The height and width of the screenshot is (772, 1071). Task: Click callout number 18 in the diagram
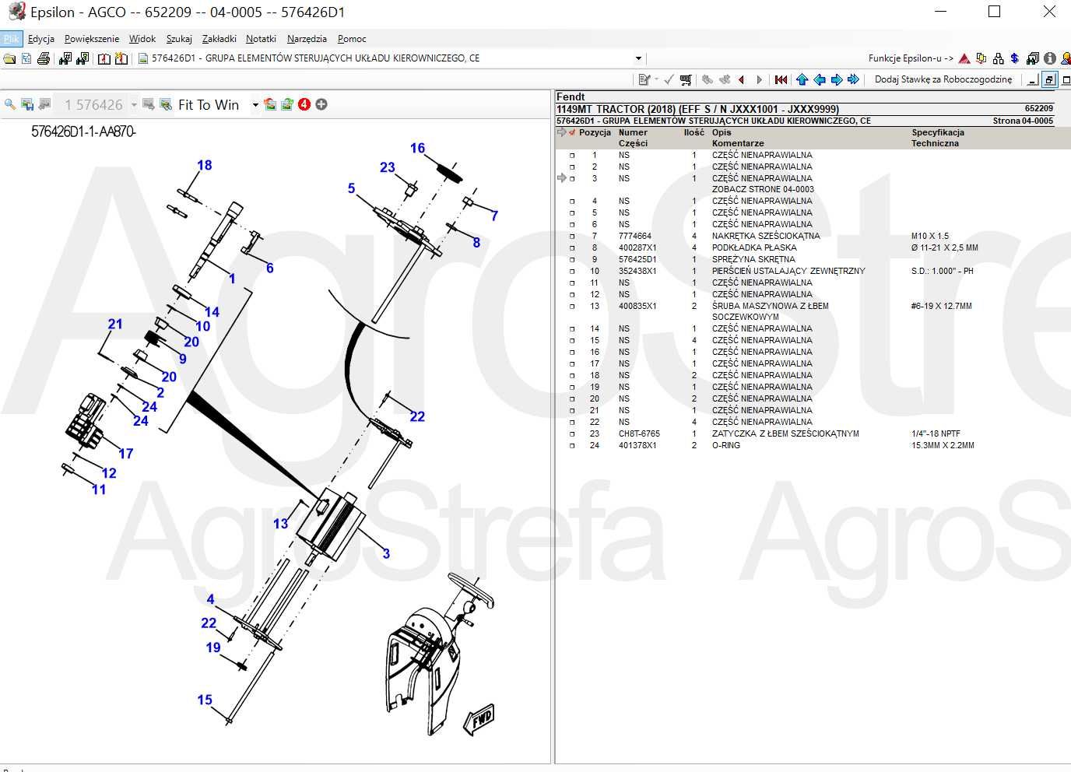205,165
